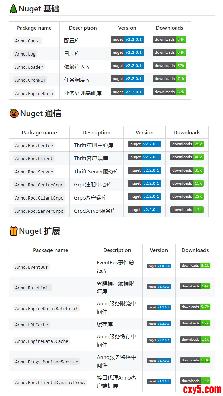
Task: Click the cxy5.com watermark
Action: (x=202, y=389)
